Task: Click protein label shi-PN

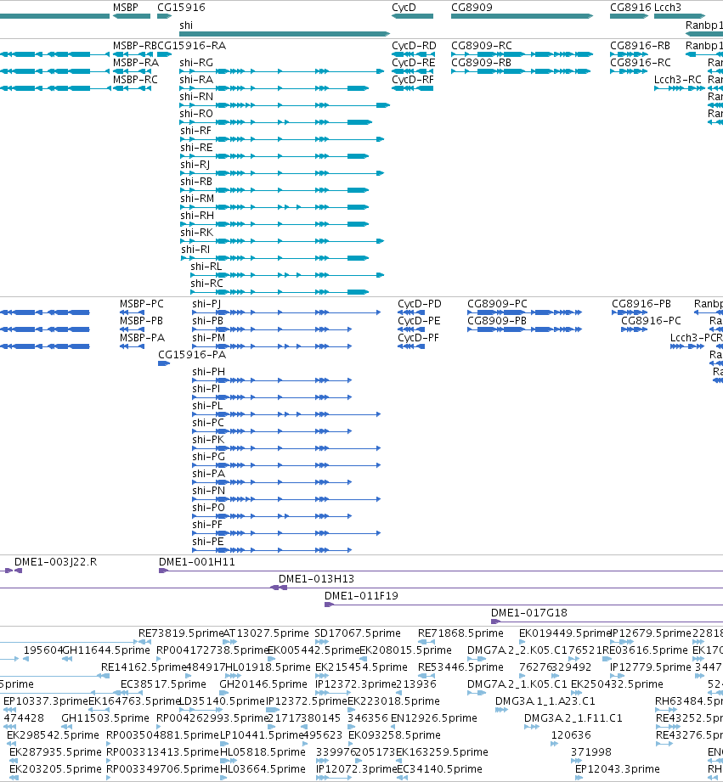Action: pos(208,491)
